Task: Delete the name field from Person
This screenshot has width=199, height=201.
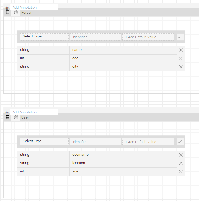Action: [181, 50]
